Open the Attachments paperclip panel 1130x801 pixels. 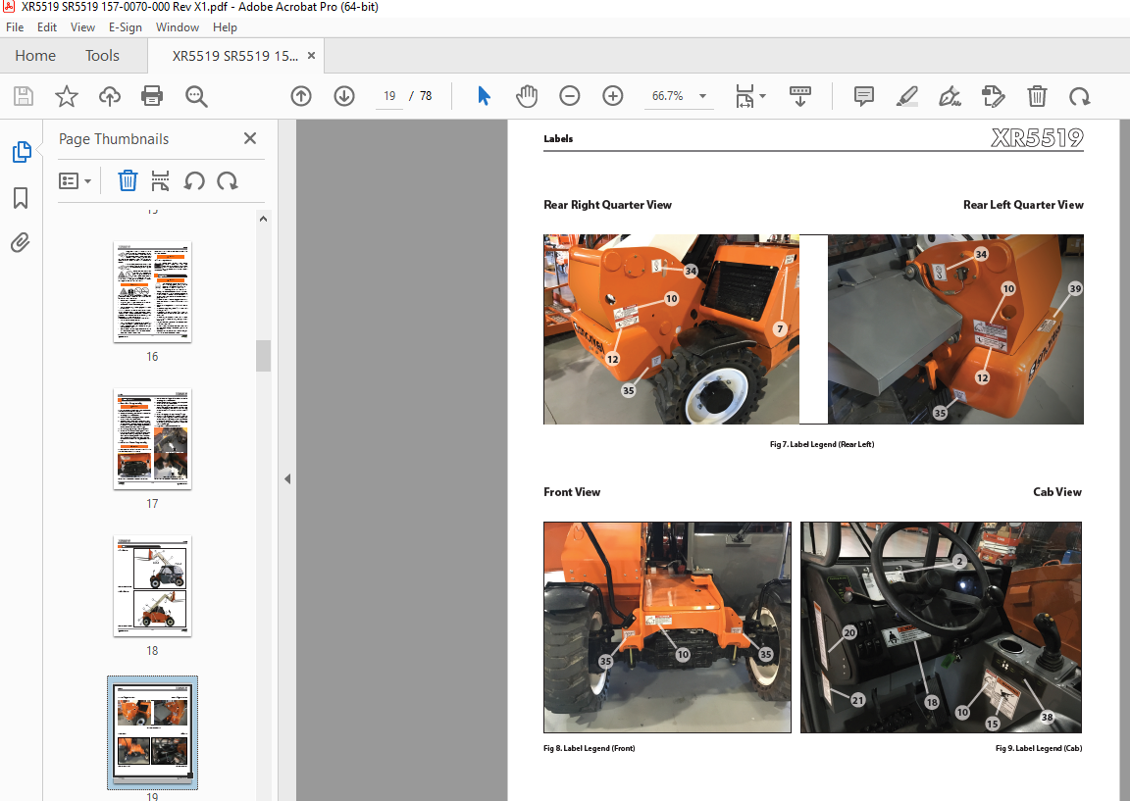click(21, 242)
